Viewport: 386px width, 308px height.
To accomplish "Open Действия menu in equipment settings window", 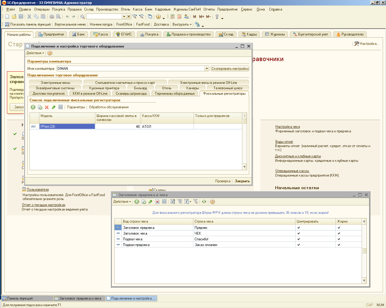I will pyautogui.click(x=35, y=53).
